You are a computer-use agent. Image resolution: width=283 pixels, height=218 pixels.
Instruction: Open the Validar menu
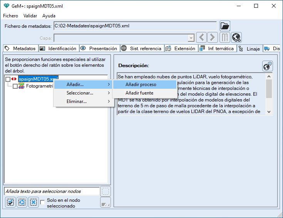tap(30, 16)
